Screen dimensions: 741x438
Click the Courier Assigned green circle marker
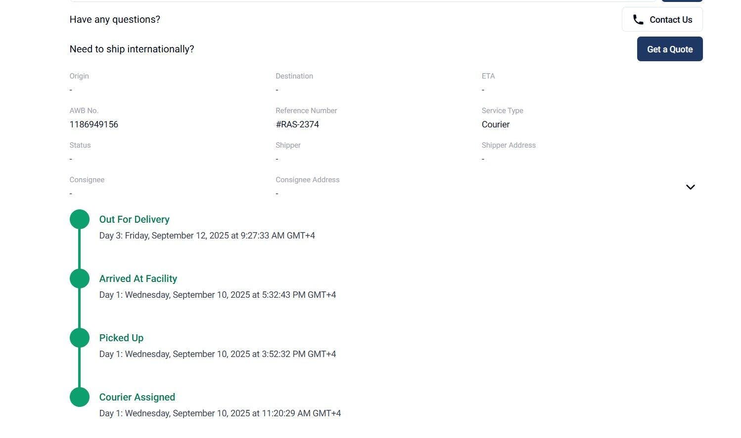coord(80,397)
